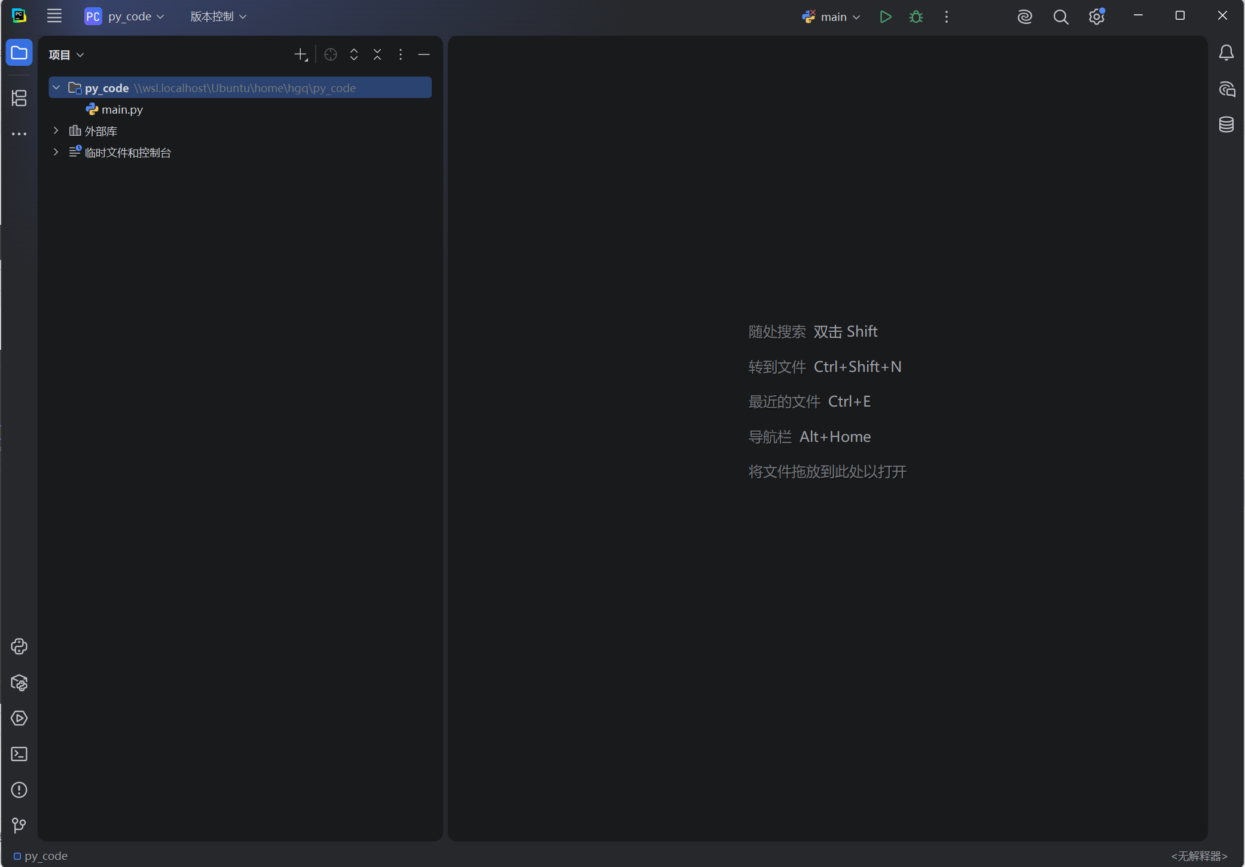Screen dimensions: 1245x867
Task: Run main with the green play button
Action: click(x=886, y=17)
